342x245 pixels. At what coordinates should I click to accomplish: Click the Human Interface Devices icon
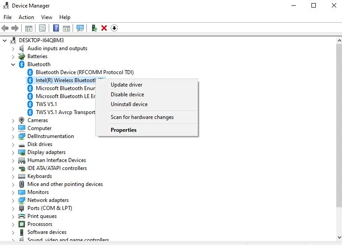[22, 160]
